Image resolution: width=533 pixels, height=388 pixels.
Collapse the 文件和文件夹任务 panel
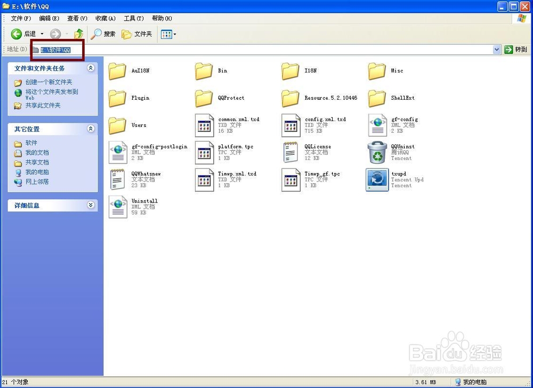pos(91,68)
